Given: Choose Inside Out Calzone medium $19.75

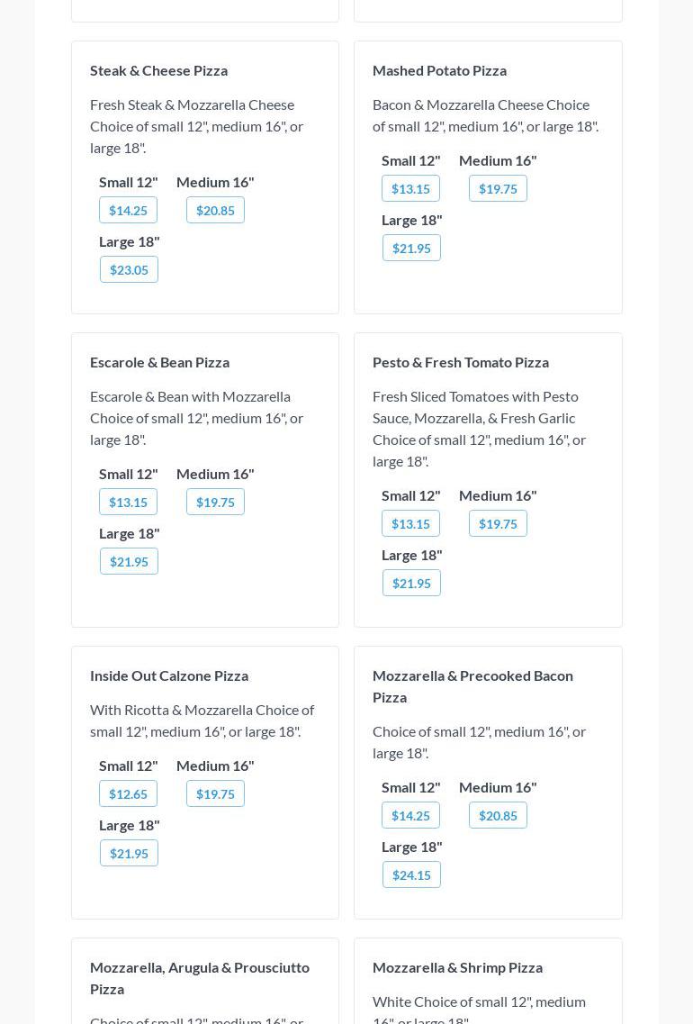Looking at the screenshot, I should 215,793.
